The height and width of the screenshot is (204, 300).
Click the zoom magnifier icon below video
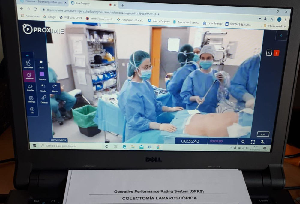pyautogui.click(x=243, y=142)
